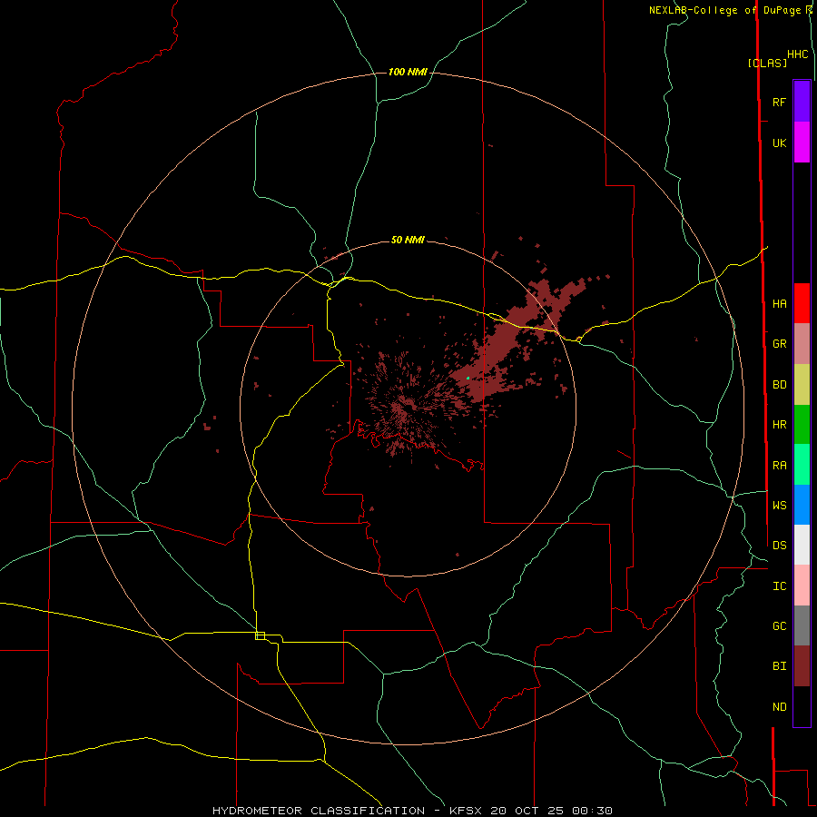This screenshot has height=817, width=817.
Task: Click the [CLAS] legend header
Action: click(767, 63)
